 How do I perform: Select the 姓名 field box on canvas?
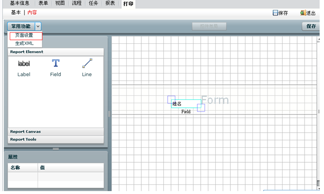(x=186, y=104)
